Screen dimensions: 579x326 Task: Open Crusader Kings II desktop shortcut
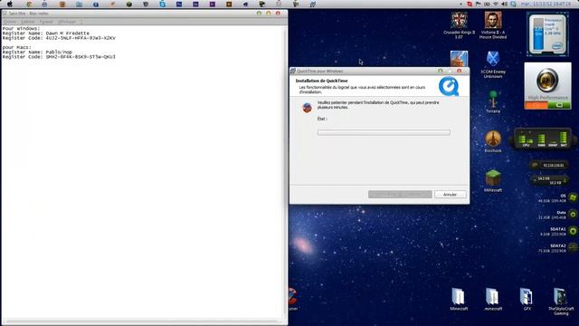(459, 25)
